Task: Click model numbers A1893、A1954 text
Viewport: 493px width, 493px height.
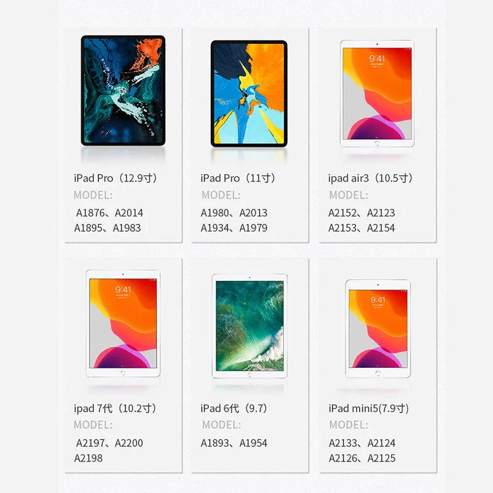Action: point(234,443)
